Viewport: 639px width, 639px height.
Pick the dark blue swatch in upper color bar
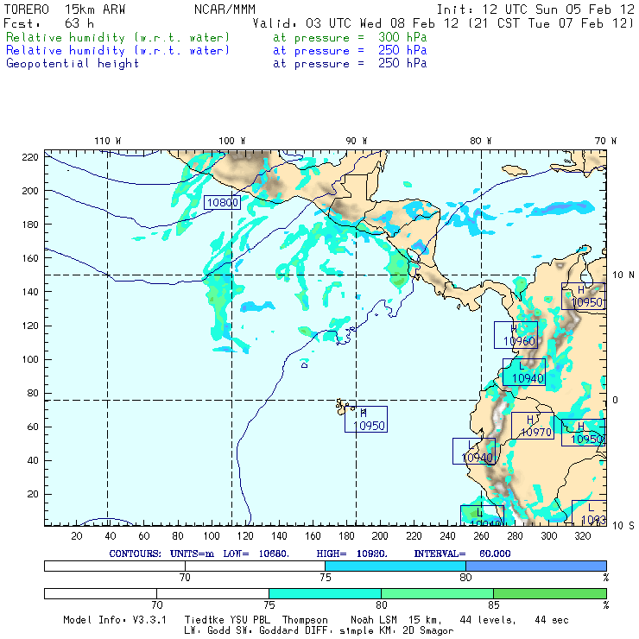535,565
